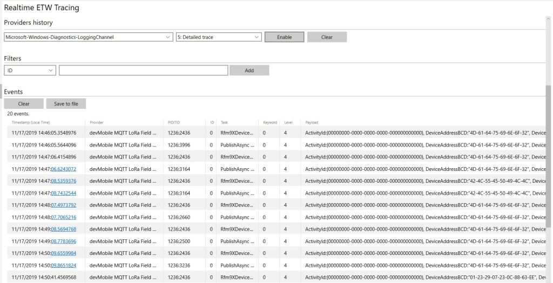The width and height of the screenshot is (553, 283).
Task: Click the Add filter button
Action: coord(249,70)
